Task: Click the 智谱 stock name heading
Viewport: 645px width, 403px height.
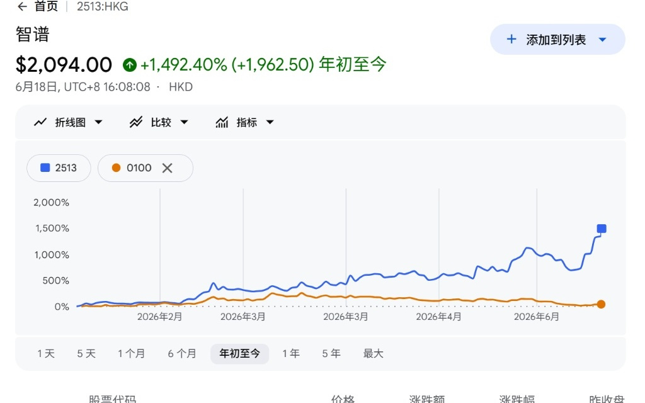Action: (x=33, y=34)
